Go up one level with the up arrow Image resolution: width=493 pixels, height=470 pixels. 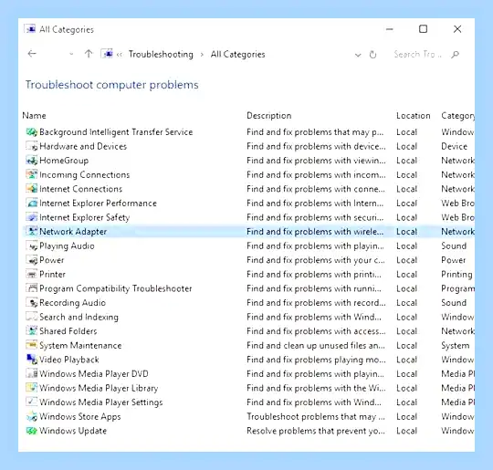click(x=89, y=54)
